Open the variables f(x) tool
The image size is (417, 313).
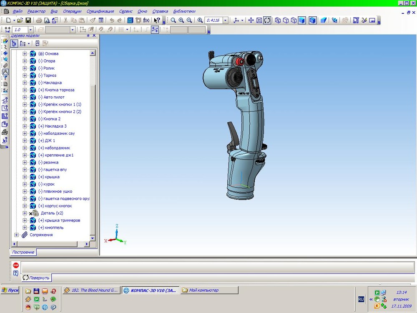146,20
